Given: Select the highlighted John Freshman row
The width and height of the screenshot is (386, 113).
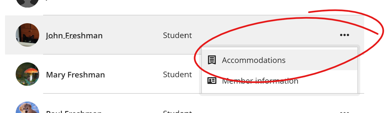Looking at the screenshot, I should [x=184, y=35].
